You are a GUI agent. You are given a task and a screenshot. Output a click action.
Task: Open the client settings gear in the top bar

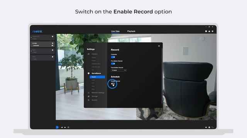point(213,31)
